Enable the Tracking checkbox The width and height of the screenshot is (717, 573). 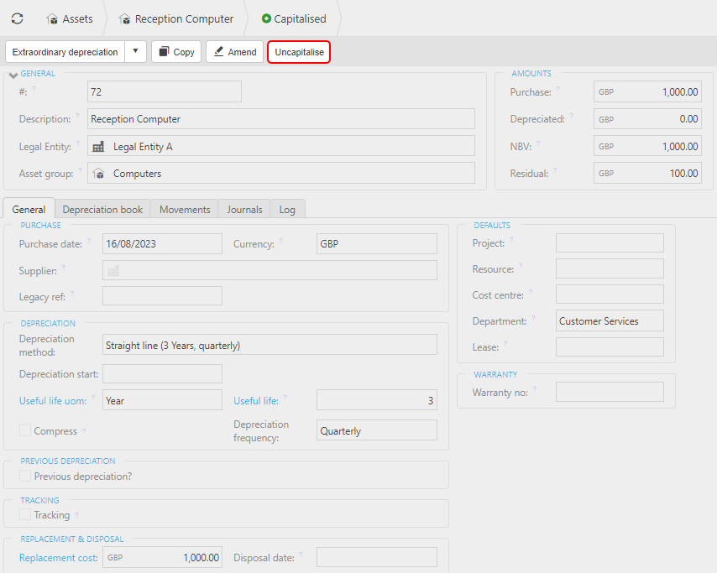point(25,514)
